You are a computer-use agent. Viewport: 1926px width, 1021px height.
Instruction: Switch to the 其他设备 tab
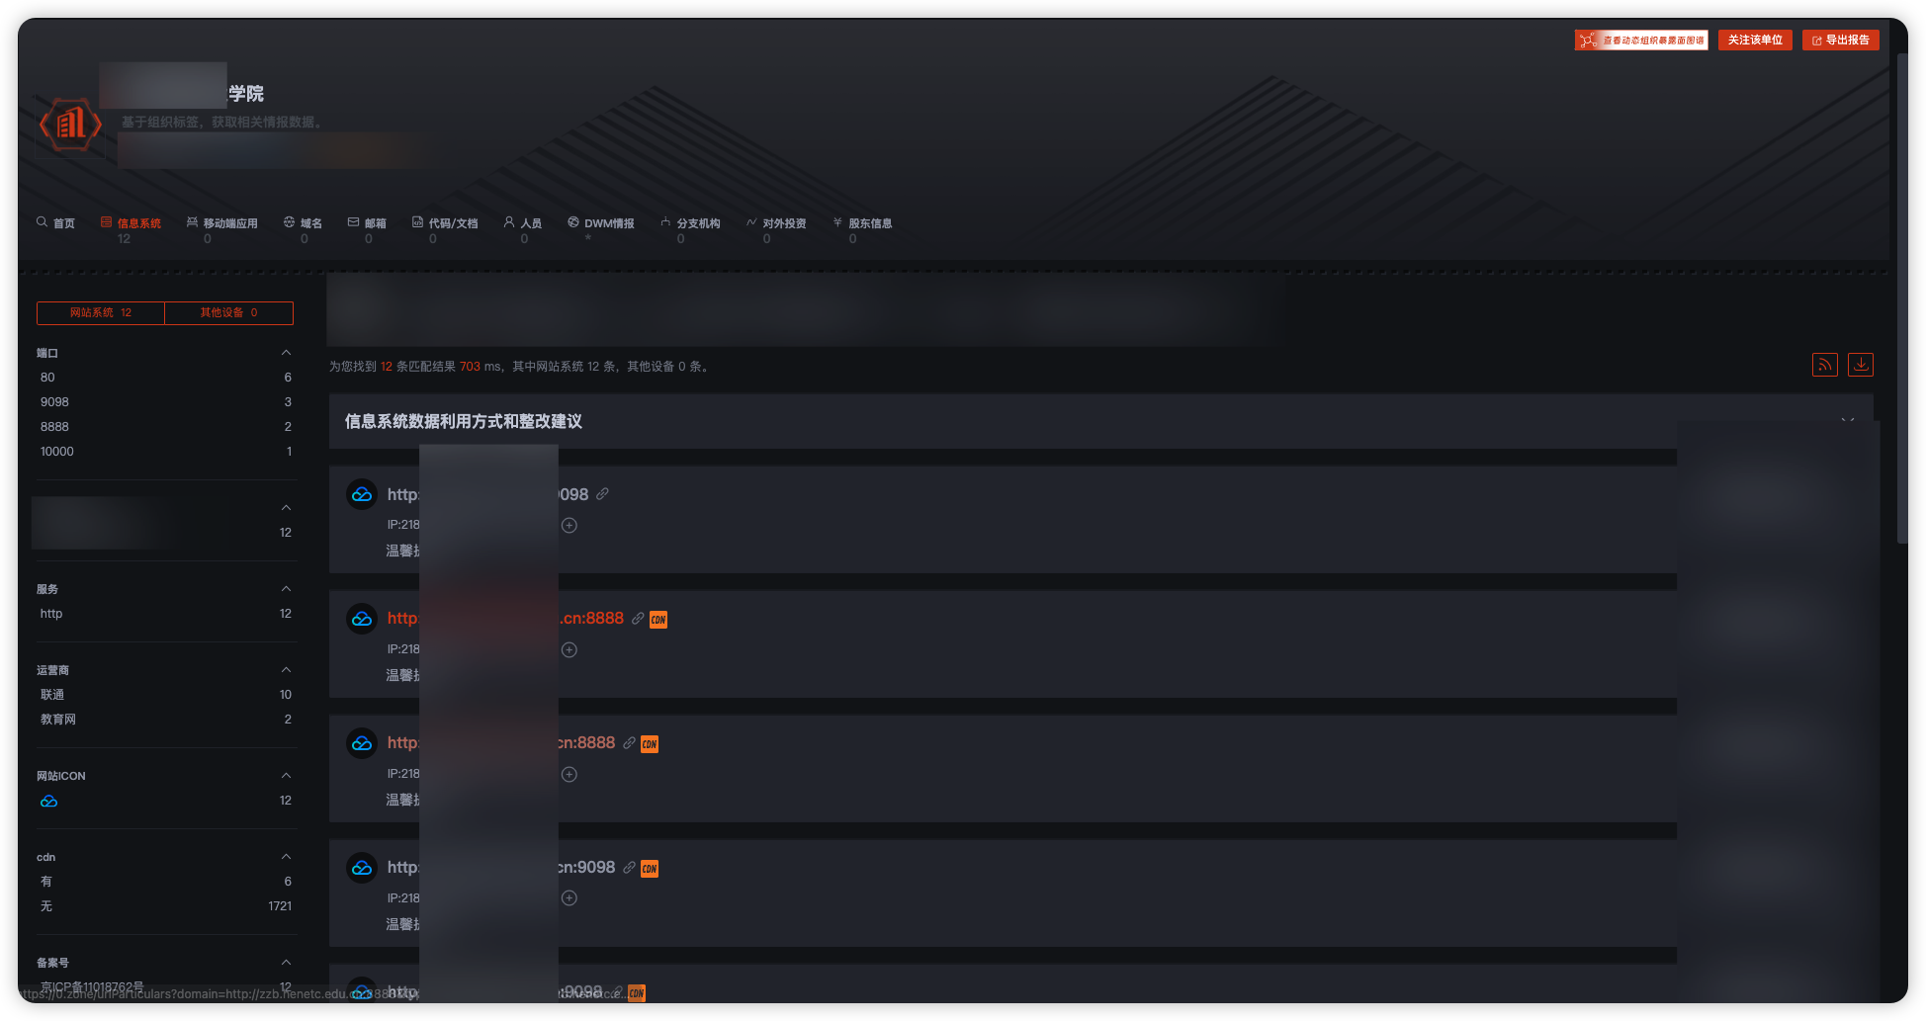tap(228, 312)
